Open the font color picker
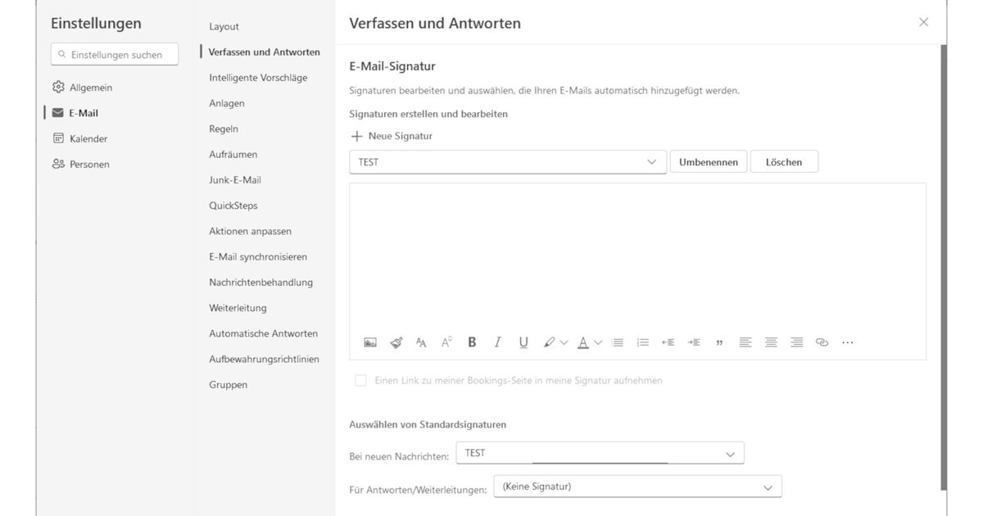The width and height of the screenshot is (983, 516). point(584,342)
